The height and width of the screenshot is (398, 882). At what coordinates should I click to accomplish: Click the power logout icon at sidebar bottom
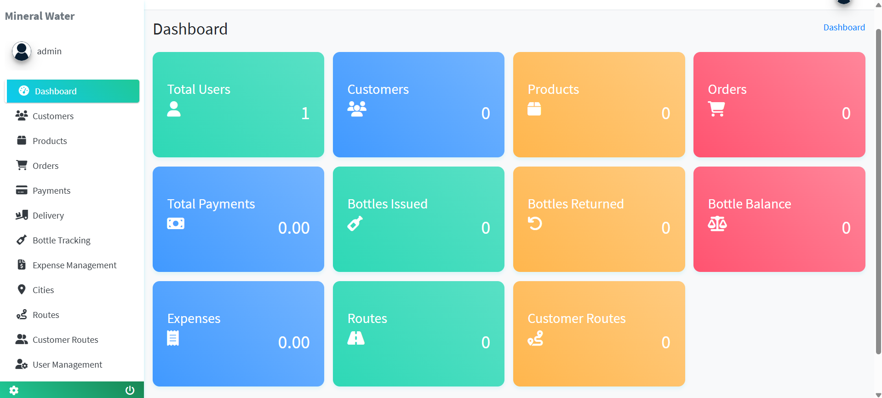(x=130, y=390)
